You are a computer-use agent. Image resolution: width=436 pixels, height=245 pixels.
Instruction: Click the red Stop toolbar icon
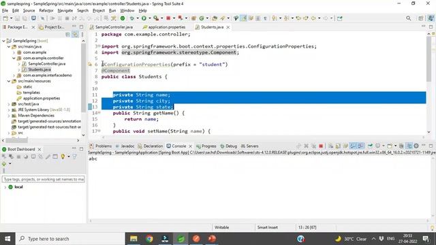(x=168, y=18)
